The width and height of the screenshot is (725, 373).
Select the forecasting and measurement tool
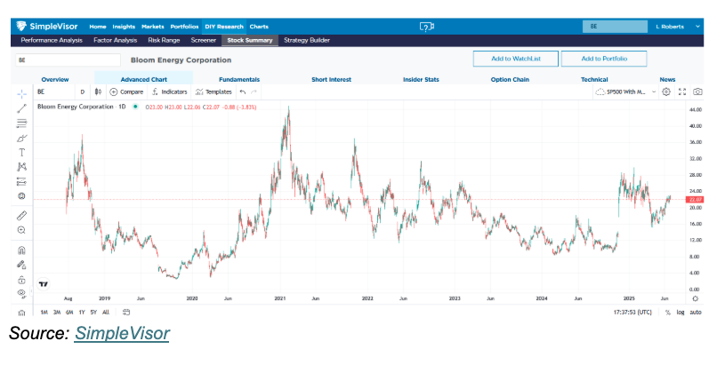click(x=21, y=181)
